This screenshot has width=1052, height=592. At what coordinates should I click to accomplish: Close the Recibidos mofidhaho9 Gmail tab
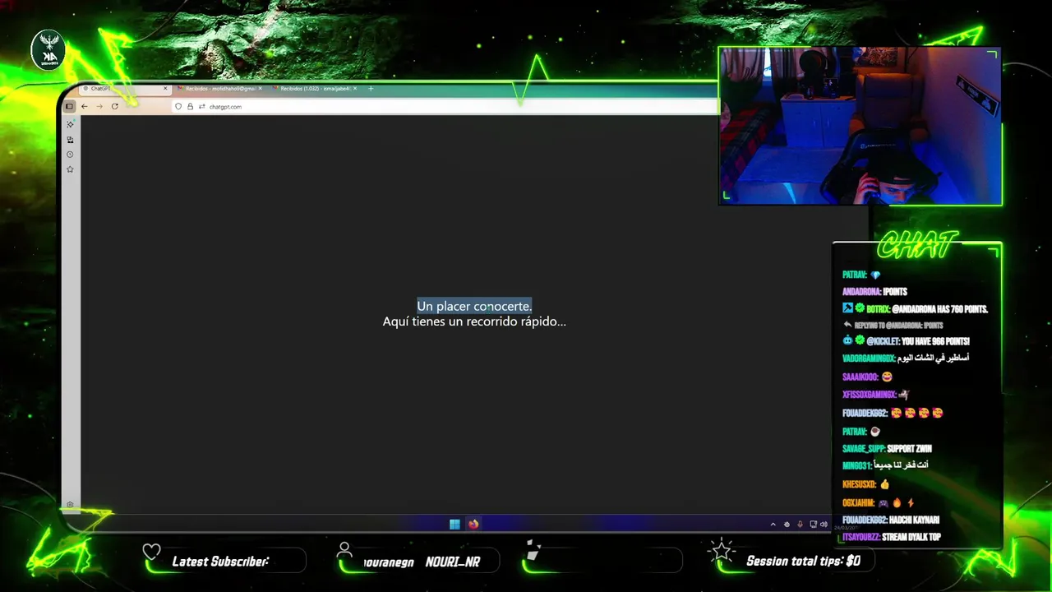click(x=261, y=88)
